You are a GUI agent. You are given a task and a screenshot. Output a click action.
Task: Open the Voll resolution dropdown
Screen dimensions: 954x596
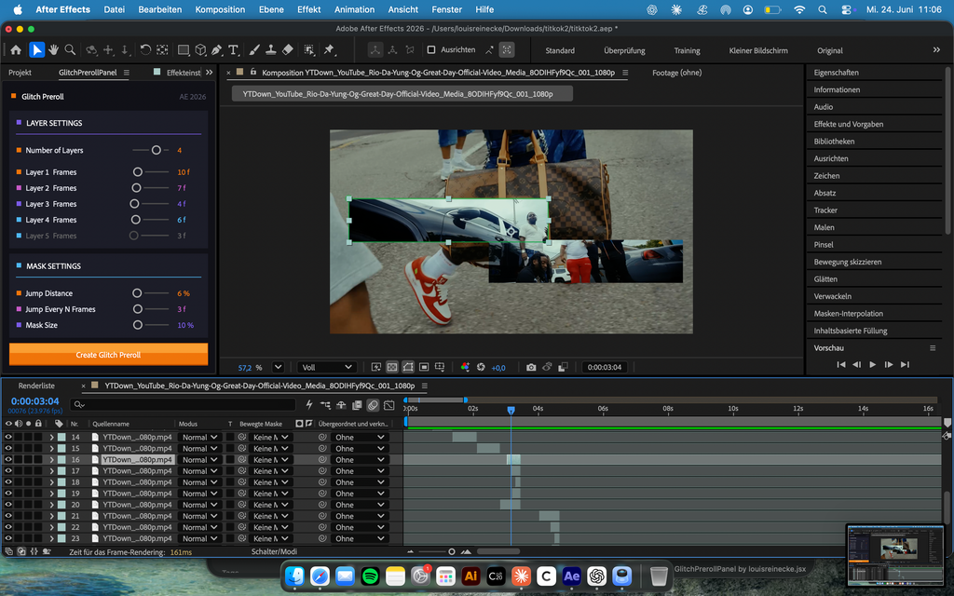326,367
